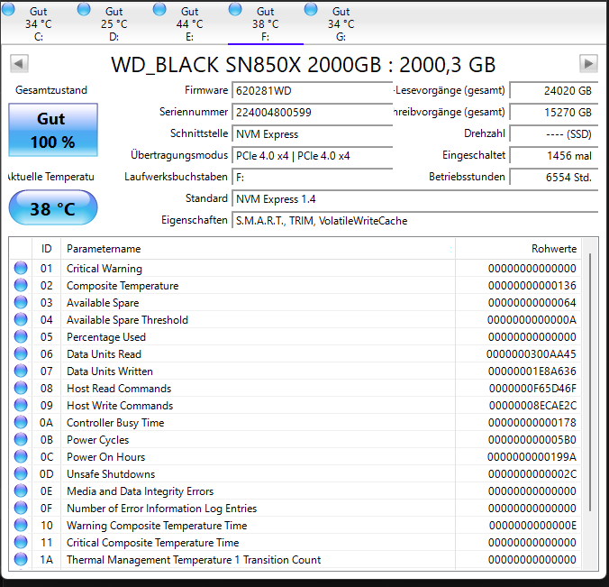This screenshot has height=587, width=609.
Task: Select raw value 0000000300AA45
Action: point(532,354)
